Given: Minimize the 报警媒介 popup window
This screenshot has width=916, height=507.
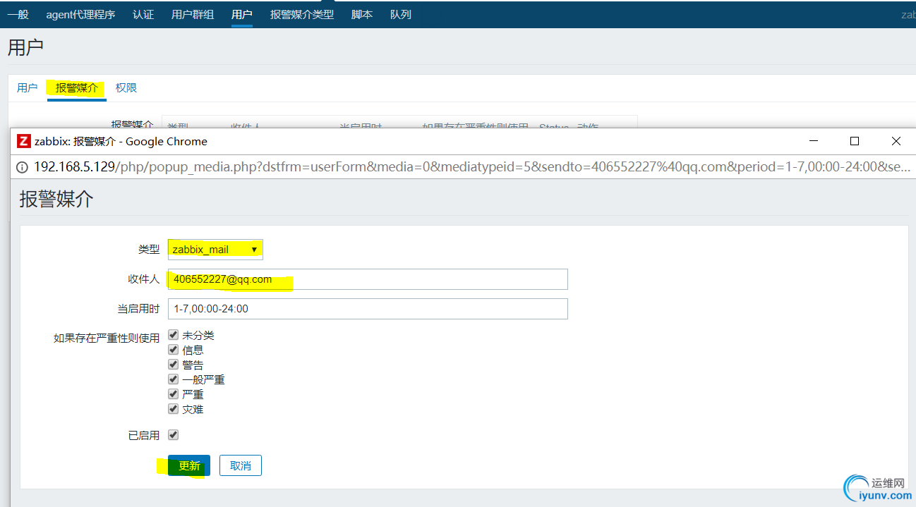Looking at the screenshot, I should click(x=814, y=141).
